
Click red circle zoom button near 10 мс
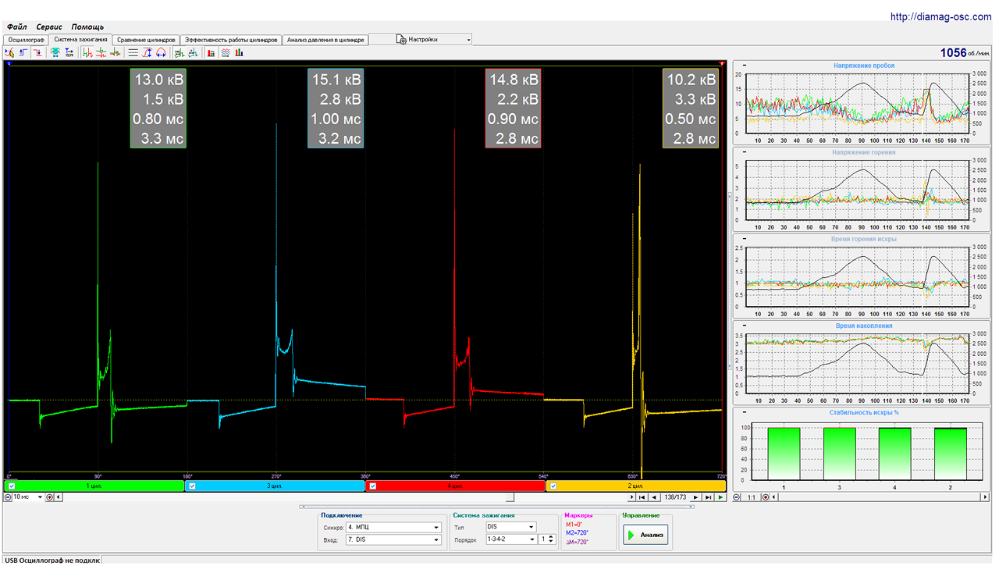pyautogui.click(x=50, y=497)
